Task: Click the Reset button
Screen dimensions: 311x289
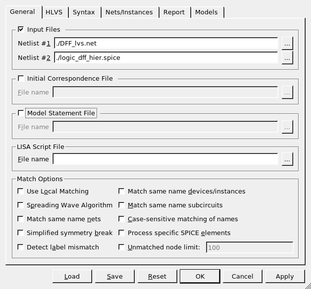Action: (x=157, y=276)
